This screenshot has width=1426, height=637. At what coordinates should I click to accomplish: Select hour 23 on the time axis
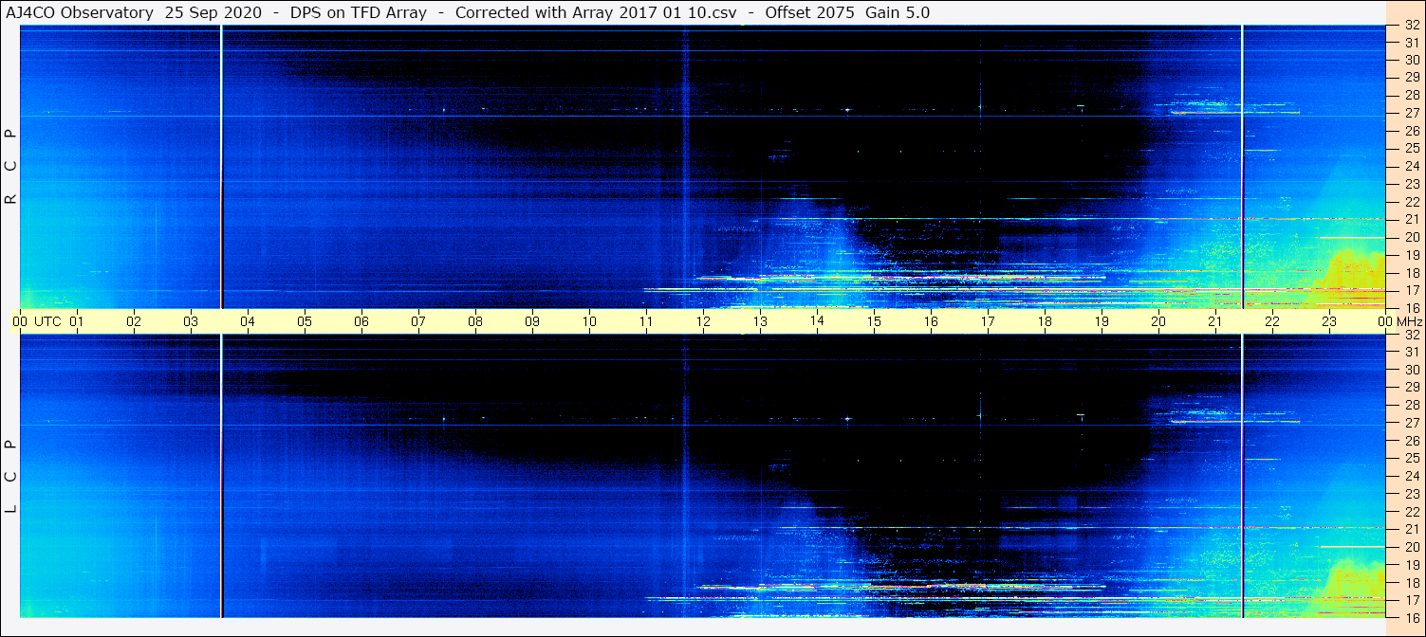tap(1329, 321)
